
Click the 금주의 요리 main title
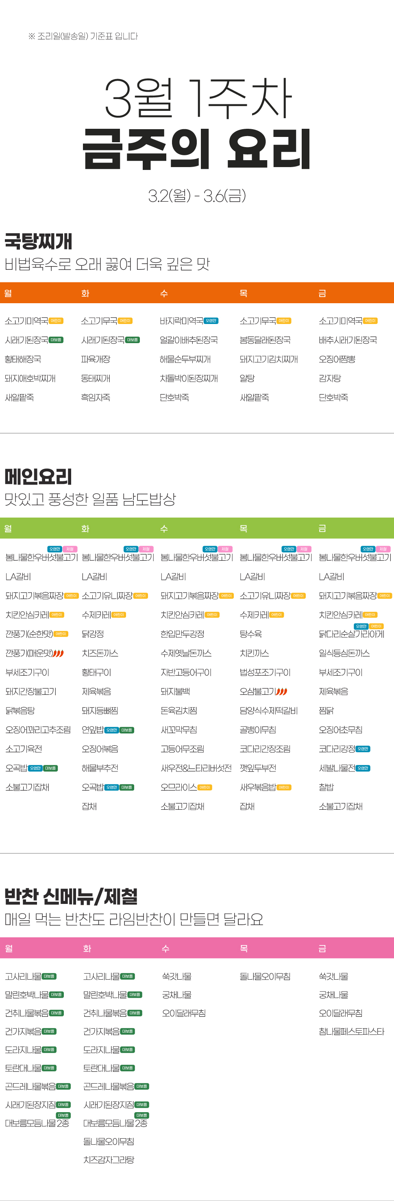point(197,148)
